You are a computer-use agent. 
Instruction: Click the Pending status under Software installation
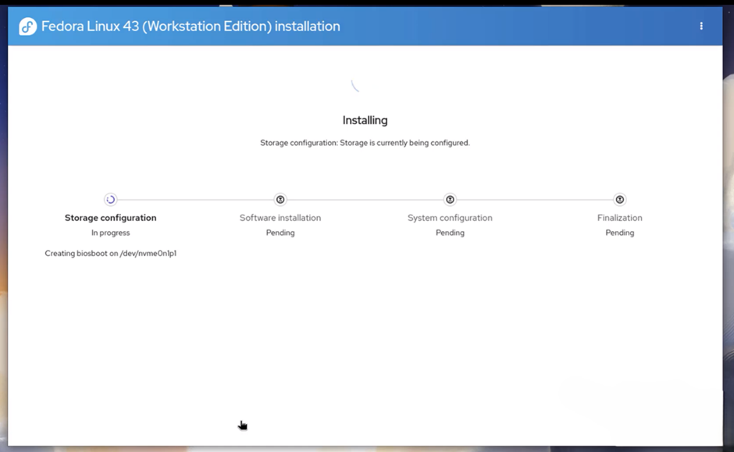coord(280,233)
